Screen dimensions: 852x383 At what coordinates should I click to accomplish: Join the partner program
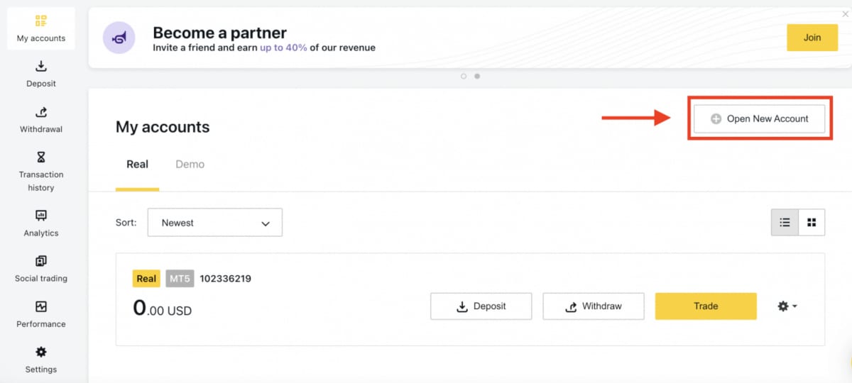pos(812,38)
